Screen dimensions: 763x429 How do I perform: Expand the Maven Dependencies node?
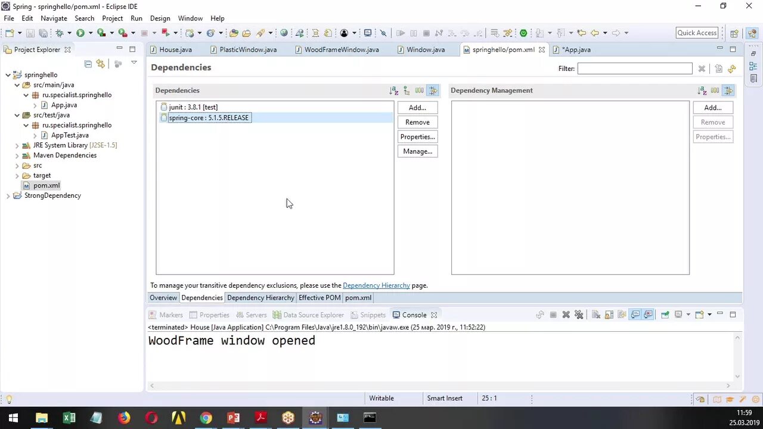(17, 155)
